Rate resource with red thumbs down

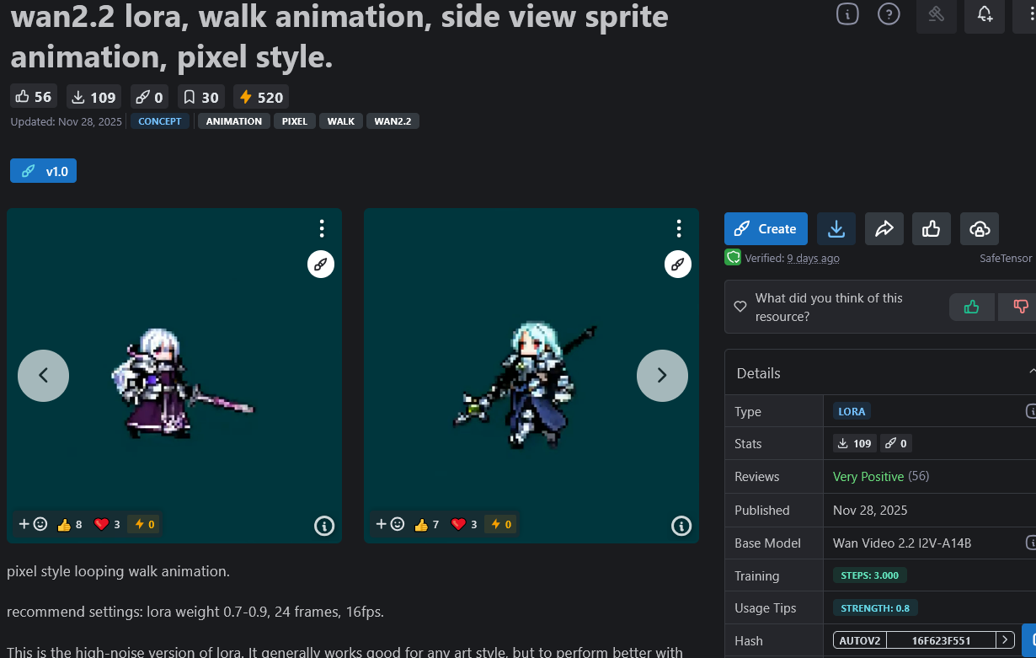tap(1017, 307)
